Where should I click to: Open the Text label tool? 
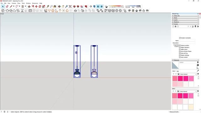[x=52, y=6]
